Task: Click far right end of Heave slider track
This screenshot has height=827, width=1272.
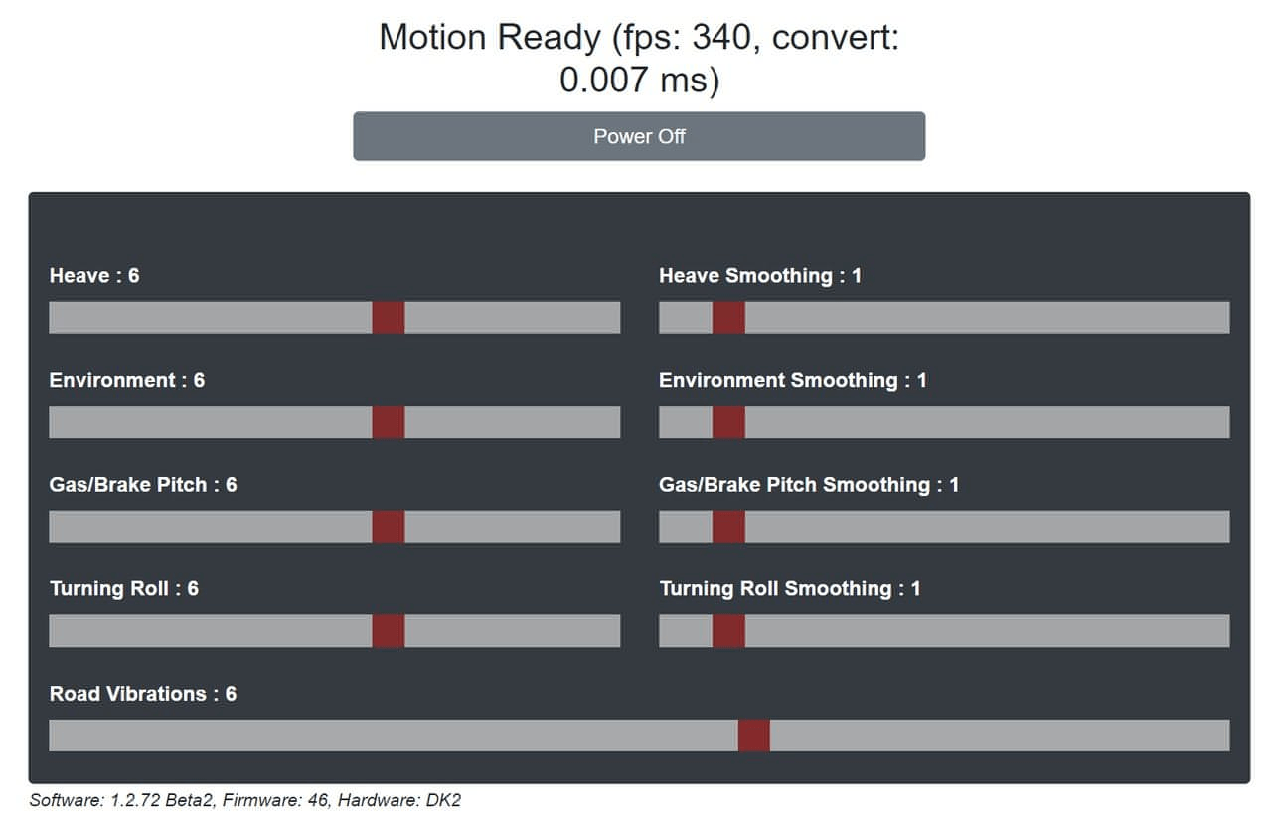Action: [x=614, y=318]
